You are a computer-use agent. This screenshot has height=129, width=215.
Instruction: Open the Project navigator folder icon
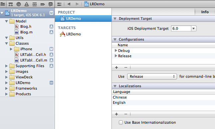point(3,4)
